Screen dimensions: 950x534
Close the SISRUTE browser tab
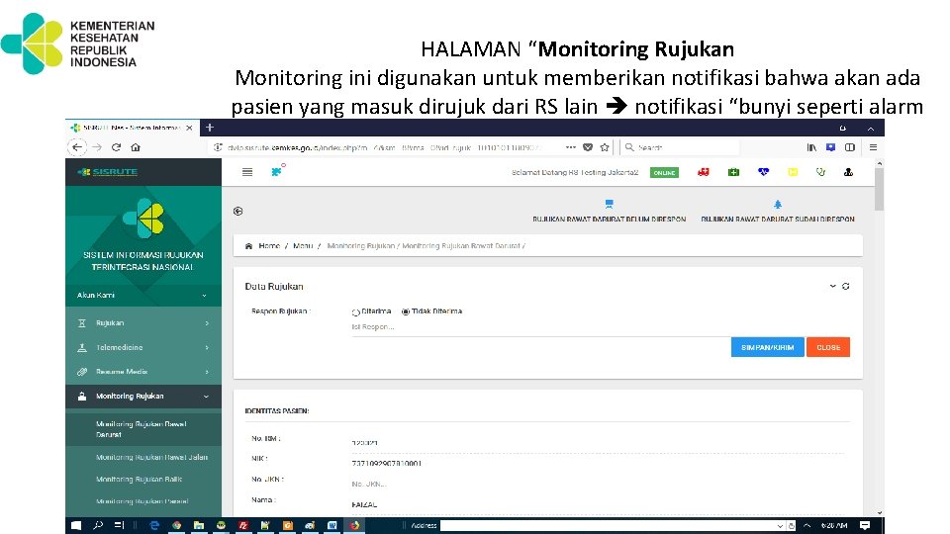[x=189, y=128]
